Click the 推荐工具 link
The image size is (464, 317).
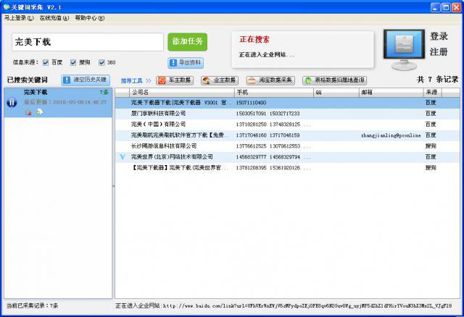click(x=132, y=80)
